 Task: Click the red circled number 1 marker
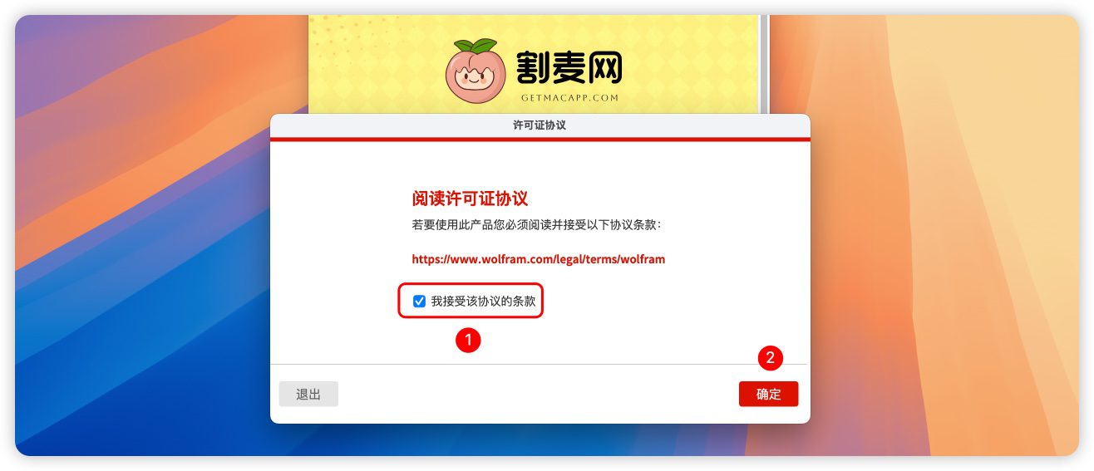pos(468,340)
